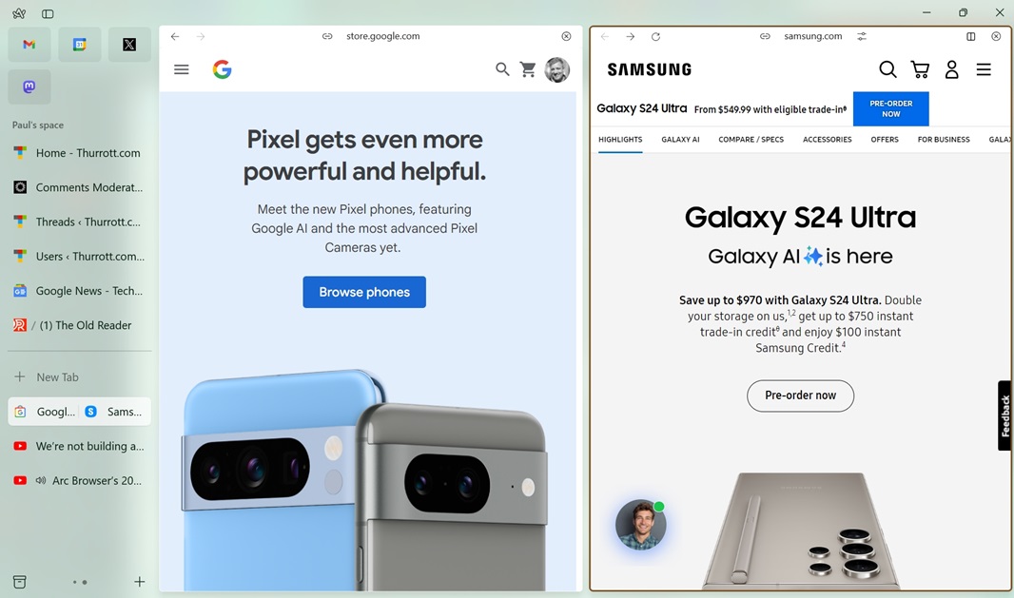Close the store.google.com split pane
The width and height of the screenshot is (1014, 598).
567,36
